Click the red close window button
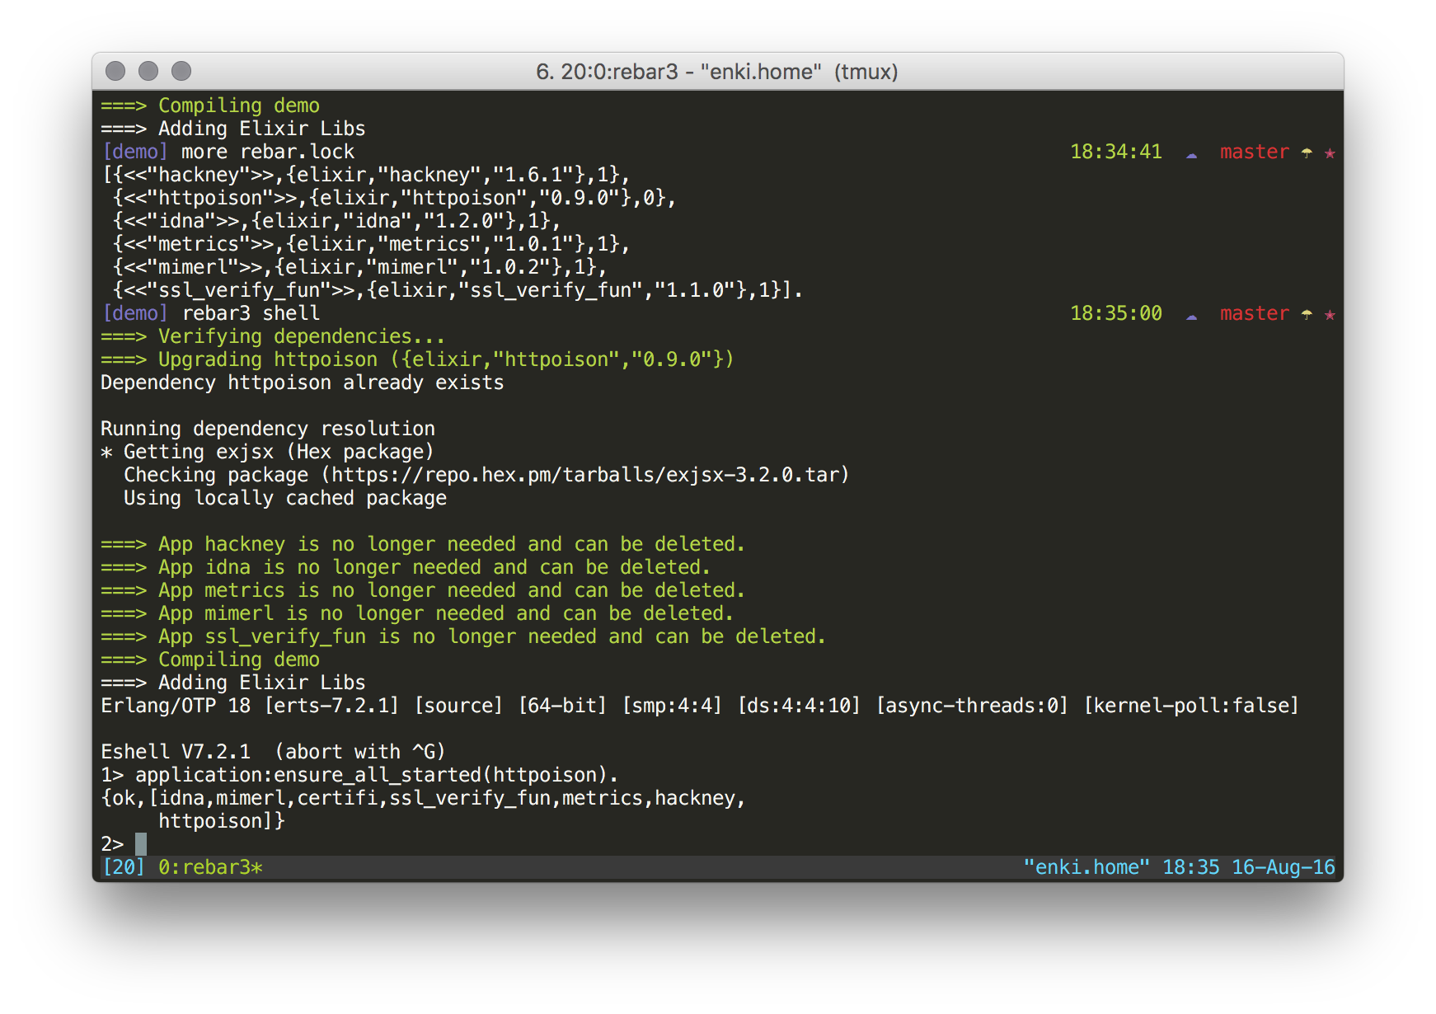The image size is (1436, 1014). click(115, 71)
